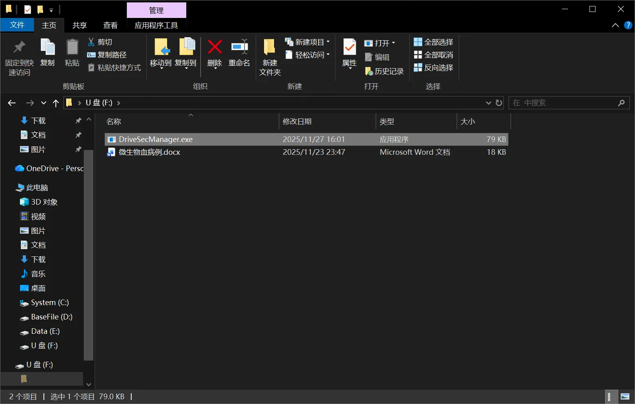The image size is (635, 404).
Task: Click the New Folder (新建文件夹) icon
Action: point(270,47)
